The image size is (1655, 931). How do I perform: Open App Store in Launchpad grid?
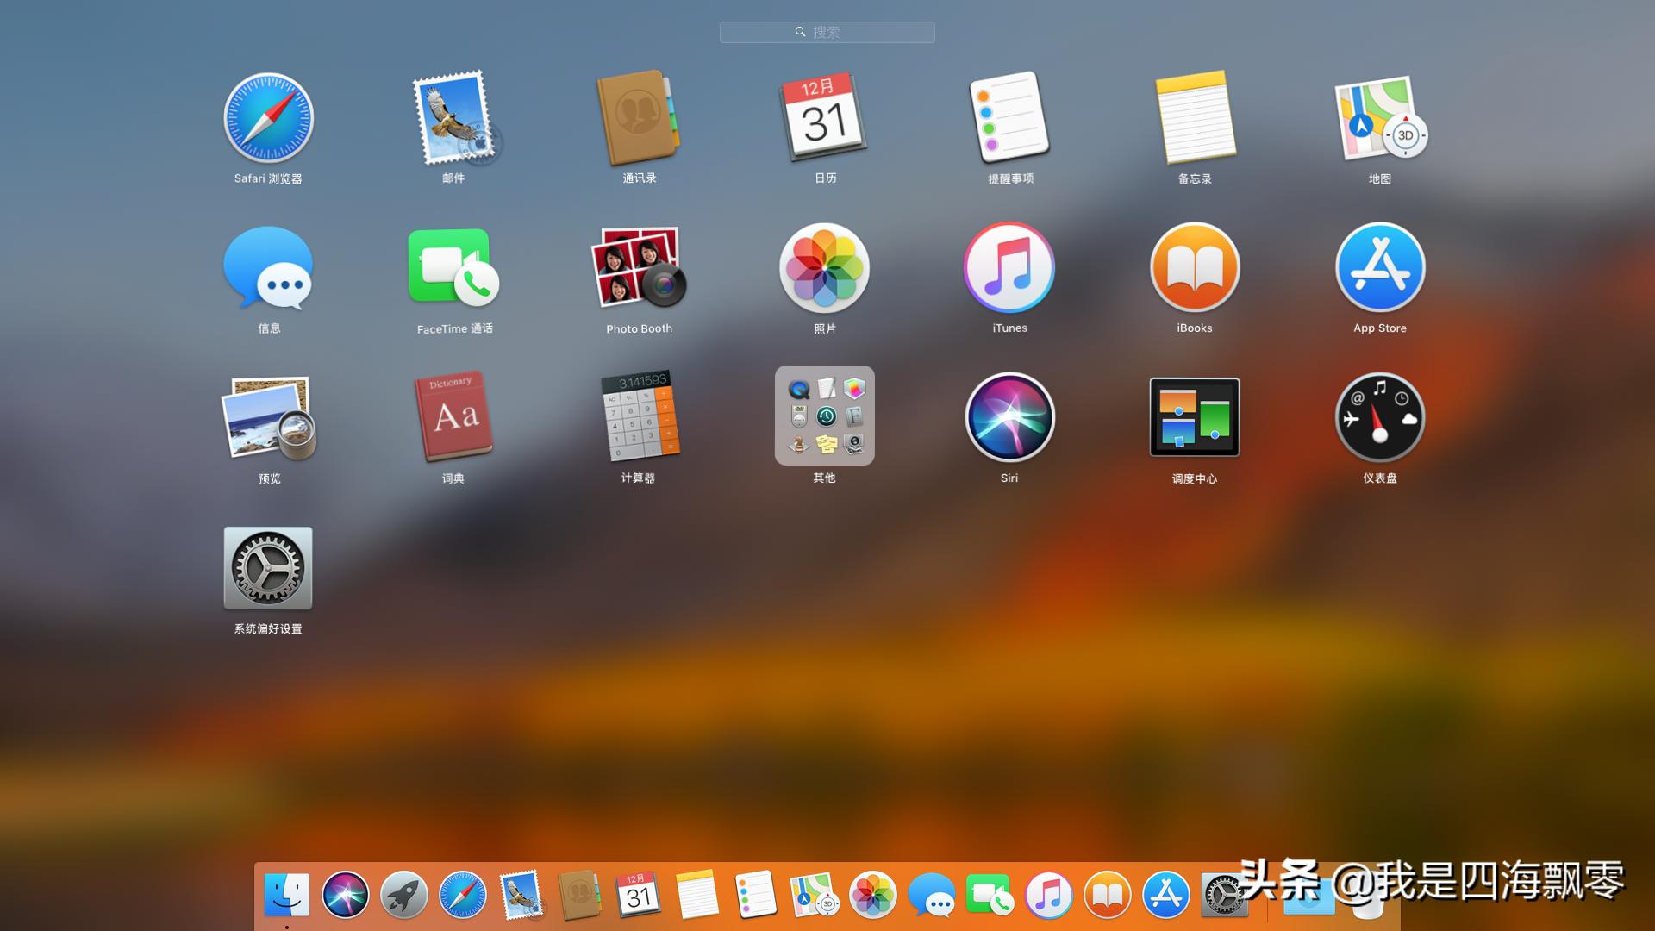tap(1380, 268)
